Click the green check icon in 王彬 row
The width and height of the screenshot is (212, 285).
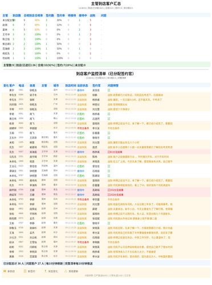pos(109,223)
